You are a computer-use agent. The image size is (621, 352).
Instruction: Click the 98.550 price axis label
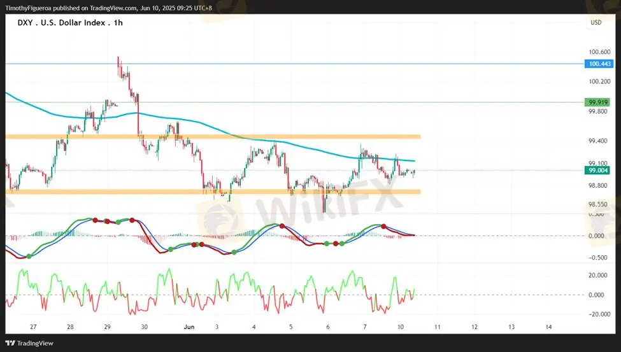(597, 204)
